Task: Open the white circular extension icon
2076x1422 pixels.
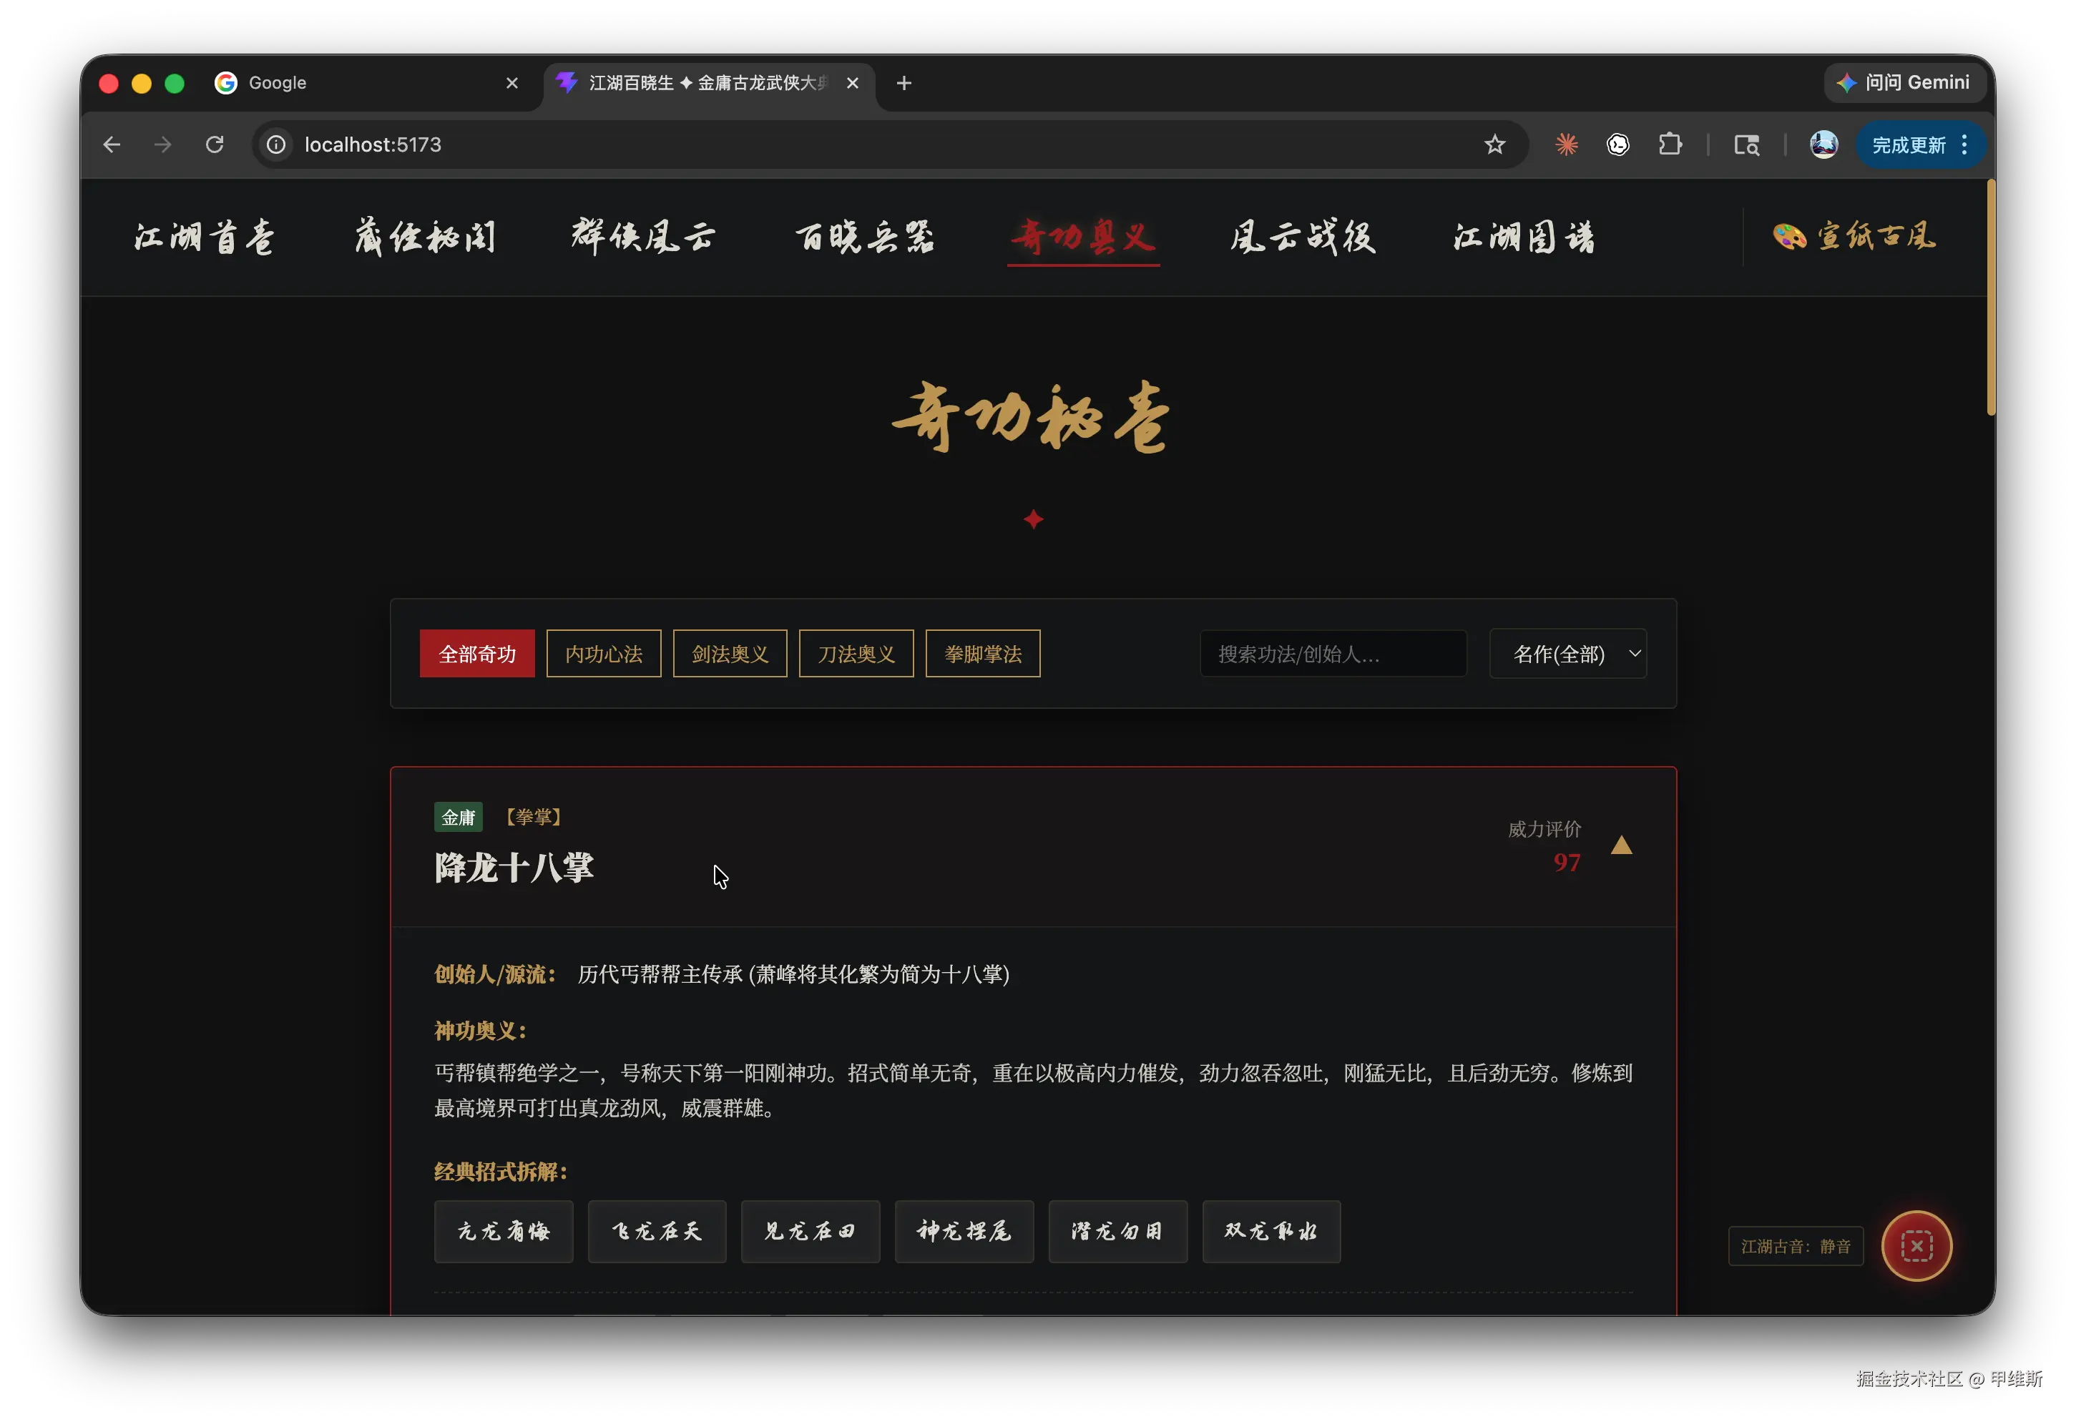Action: tap(1617, 144)
